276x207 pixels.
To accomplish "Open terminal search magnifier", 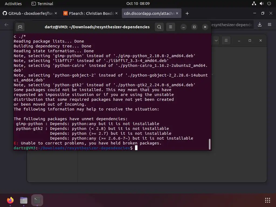I will (159, 27).
